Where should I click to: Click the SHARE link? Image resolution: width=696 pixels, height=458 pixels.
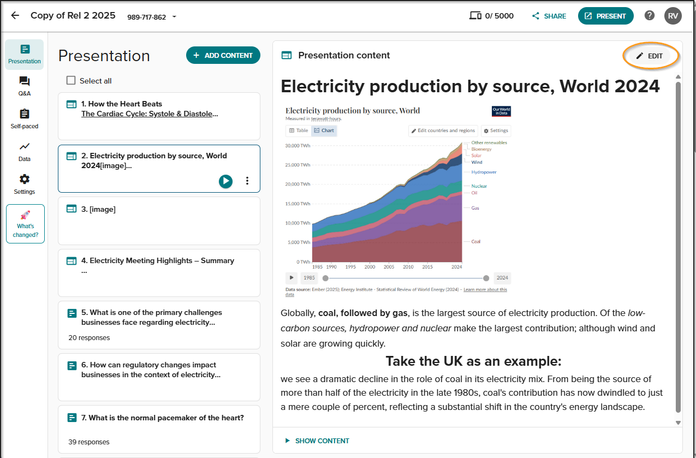pyautogui.click(x=549, y=16)
